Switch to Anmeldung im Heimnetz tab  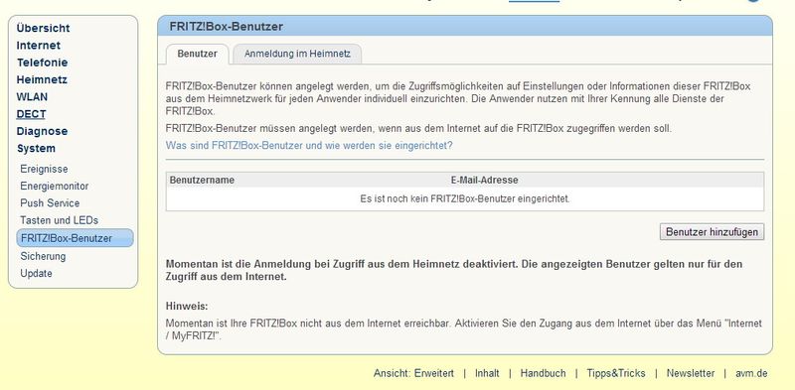[297, 54]
